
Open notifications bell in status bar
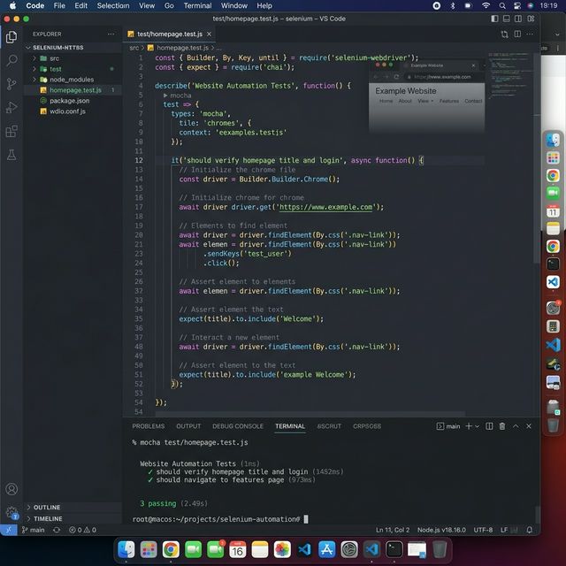(x=530, y=530)
